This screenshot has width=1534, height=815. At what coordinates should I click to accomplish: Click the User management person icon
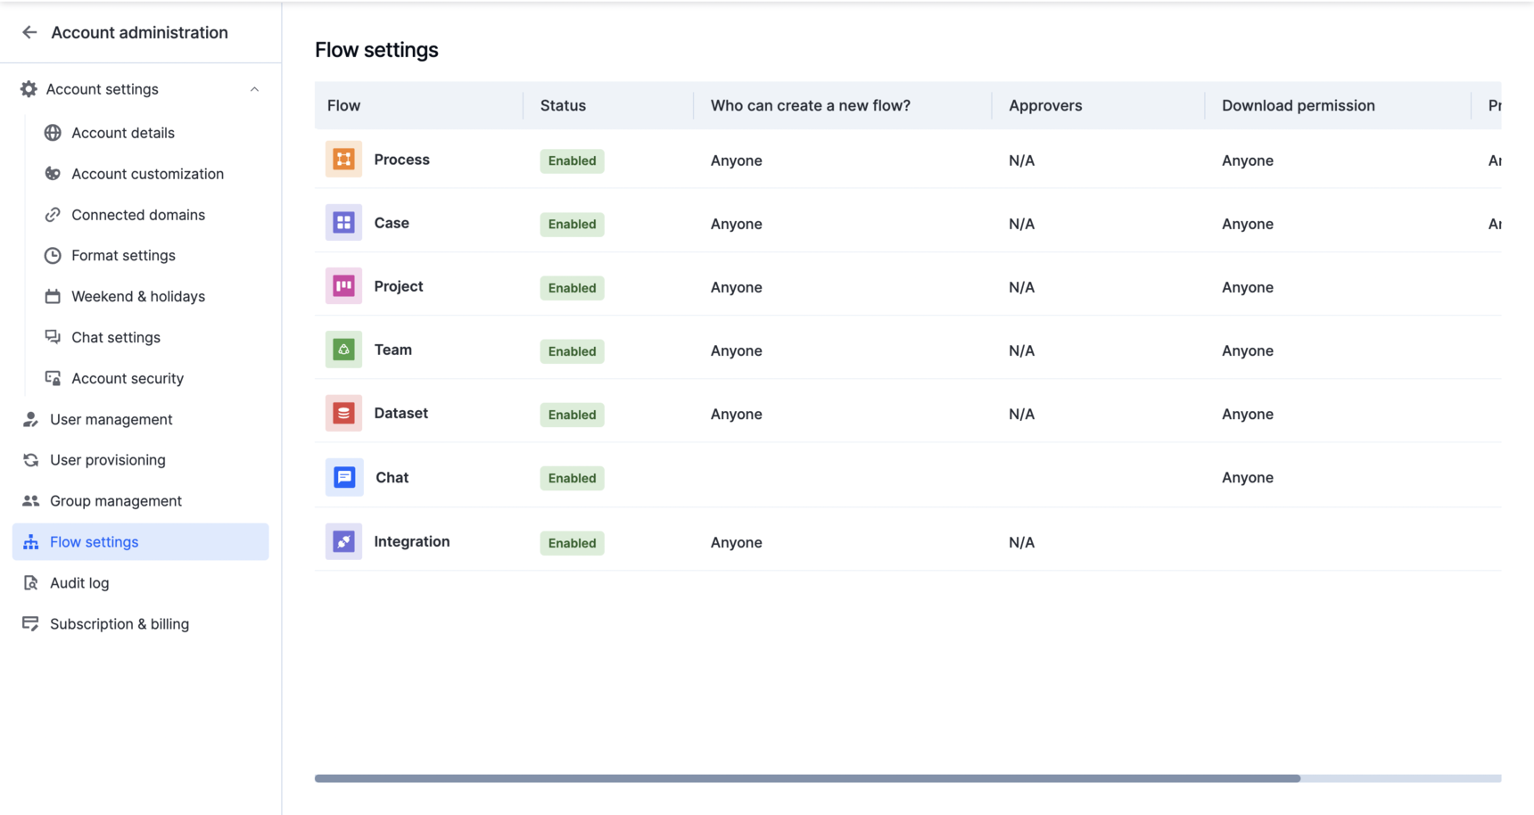click(30, 419)
